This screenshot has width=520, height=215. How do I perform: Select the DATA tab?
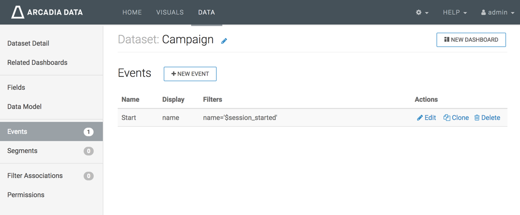coord(206,12)
